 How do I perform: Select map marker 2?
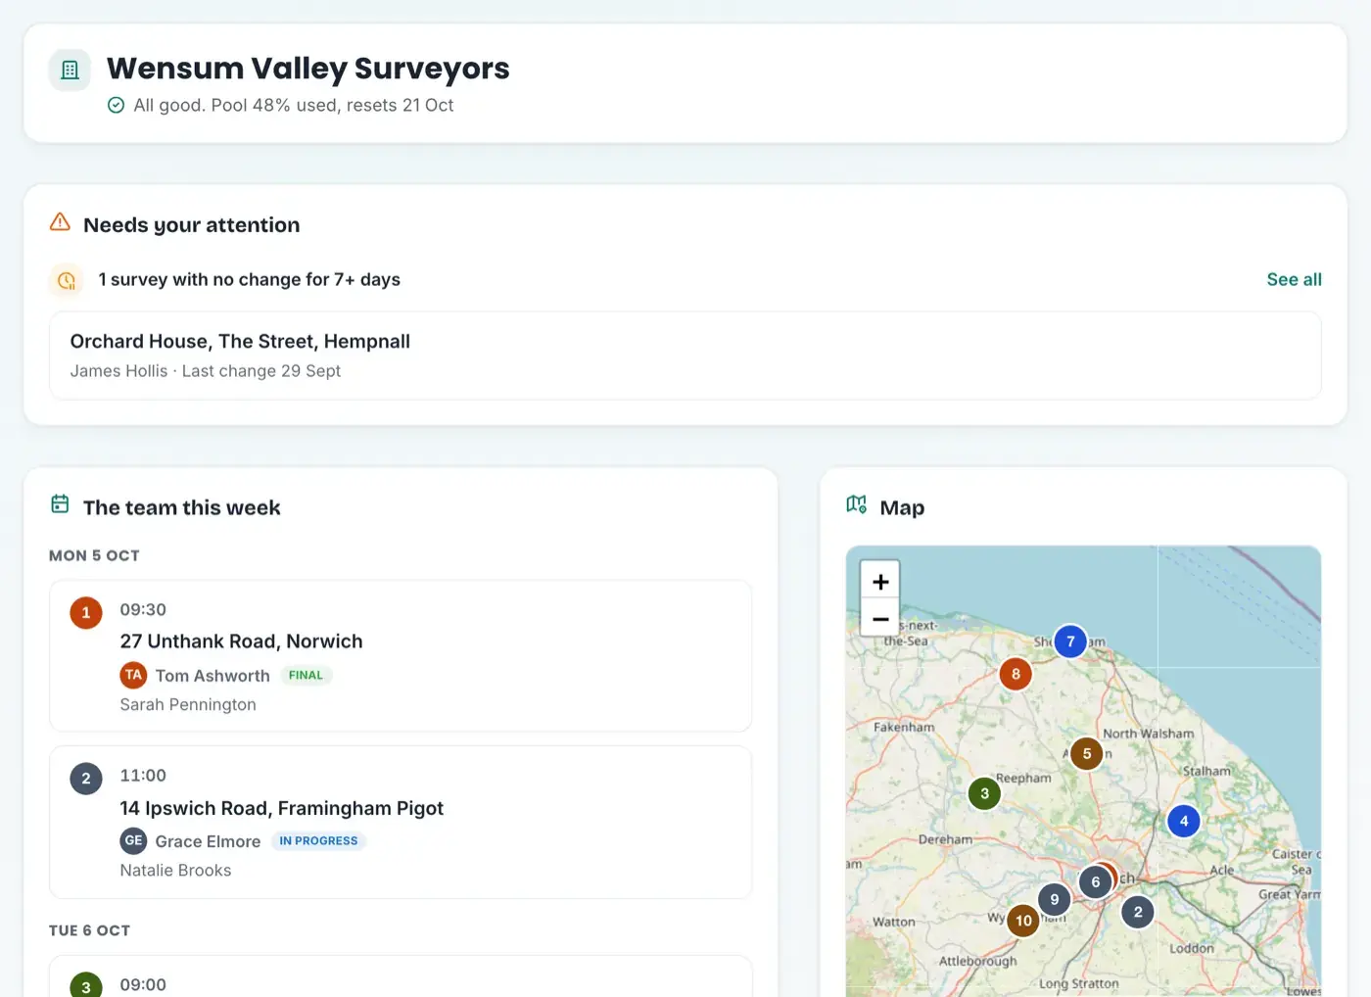click(x=1137, y=912)
